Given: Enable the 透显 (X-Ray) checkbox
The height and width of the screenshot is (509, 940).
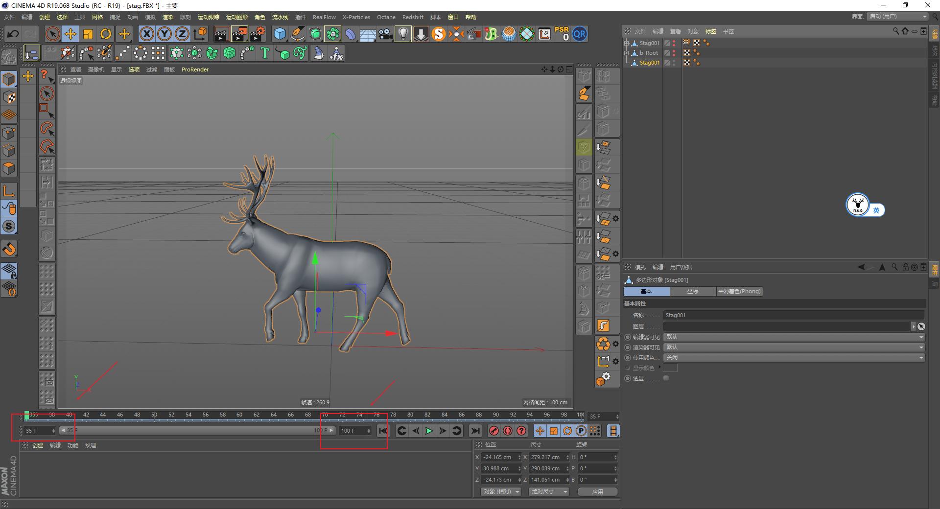Looking at the screenshot, I should point(666,378).
